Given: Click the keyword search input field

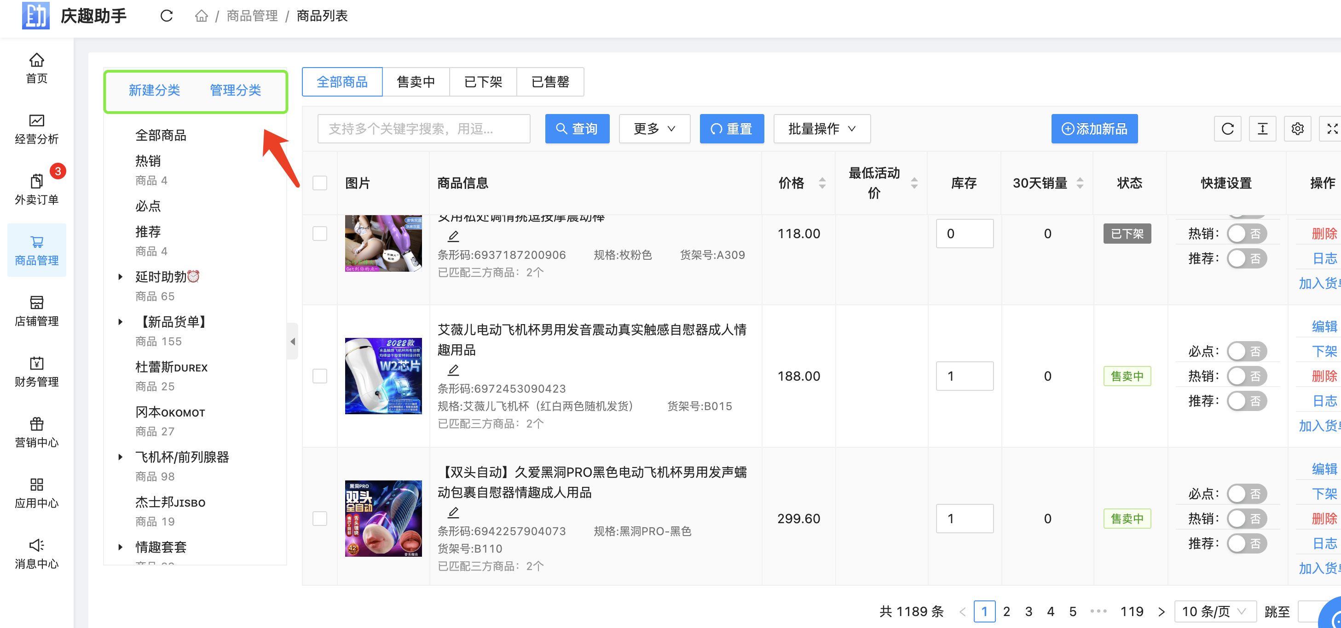Looking at the screenshot, I should 423,129.
